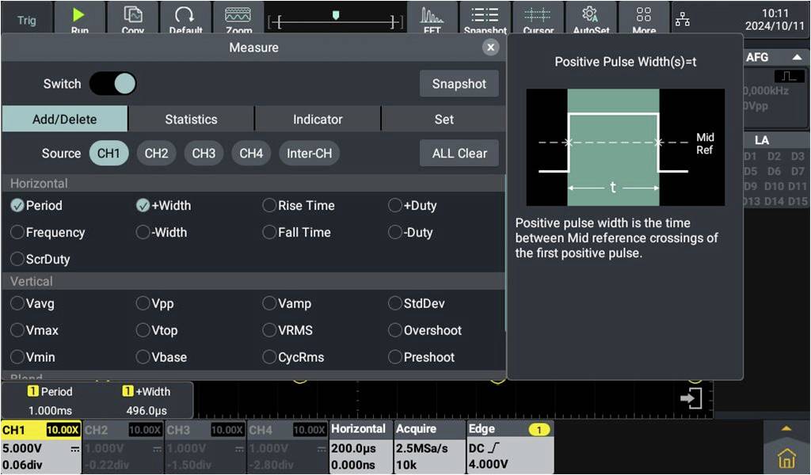Collapse the AFG panel
Viewport: 811px width, 475px height.
point(798,56)
